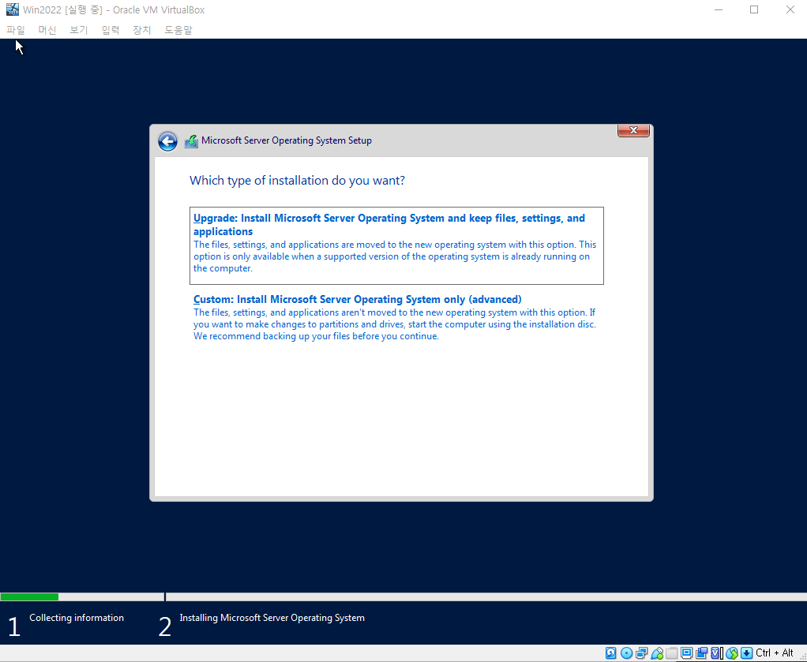Choose Upgrade: keep files, settings, and applications
Screen dimensions: 807x662
tap(396, 245)
